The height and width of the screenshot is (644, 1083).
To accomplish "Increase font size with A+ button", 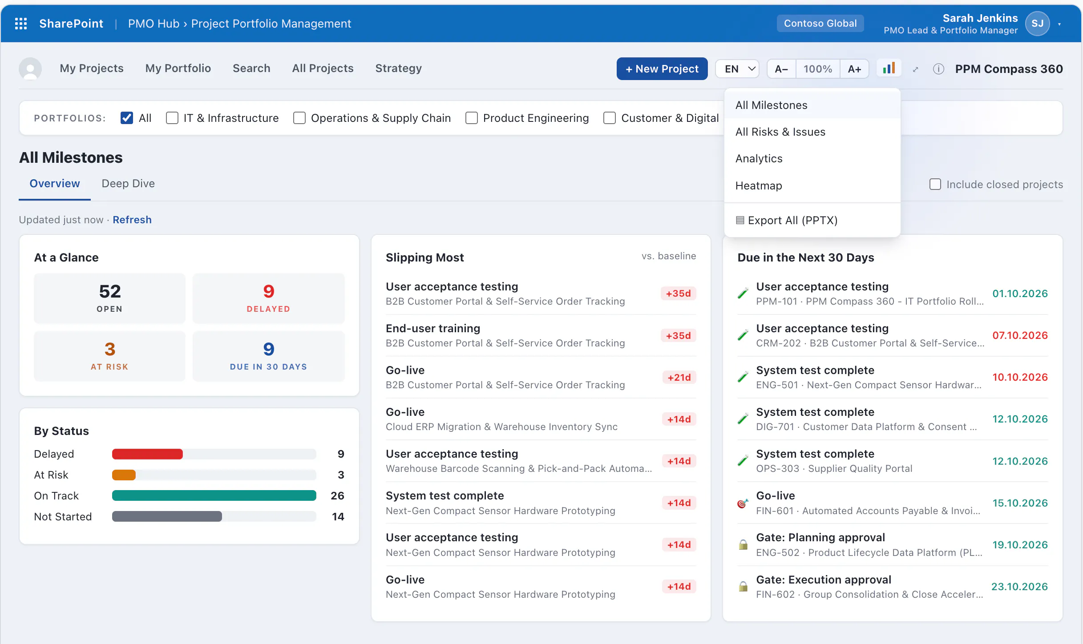I will 854,69.
